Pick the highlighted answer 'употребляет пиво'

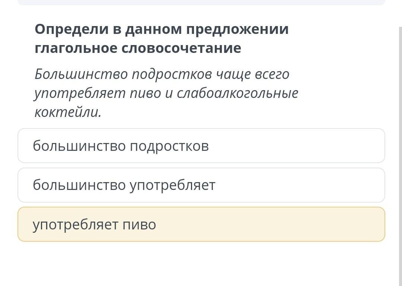pyautogui.click(x=201, y=224)
